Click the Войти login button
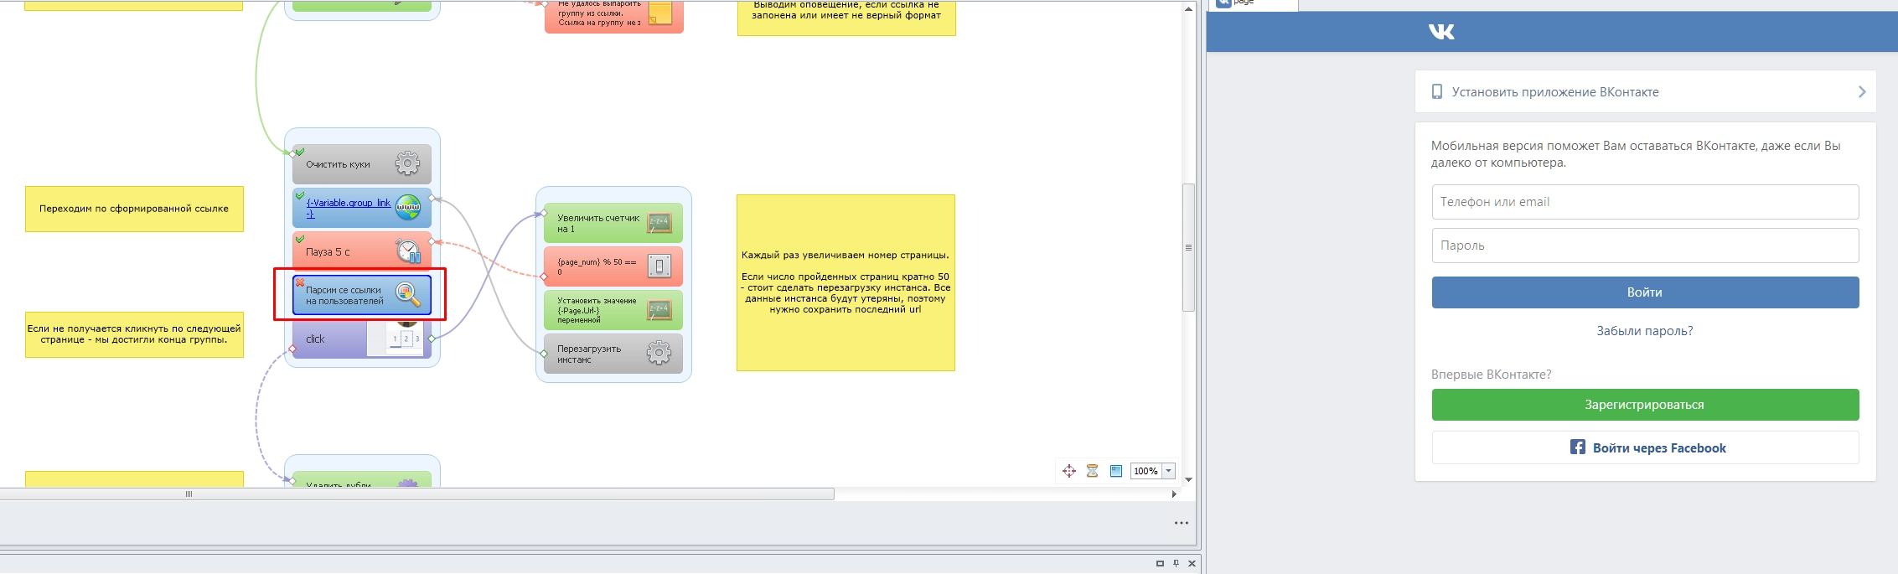The height and width of the screenshot is (574, 1898). (1645, 292)
